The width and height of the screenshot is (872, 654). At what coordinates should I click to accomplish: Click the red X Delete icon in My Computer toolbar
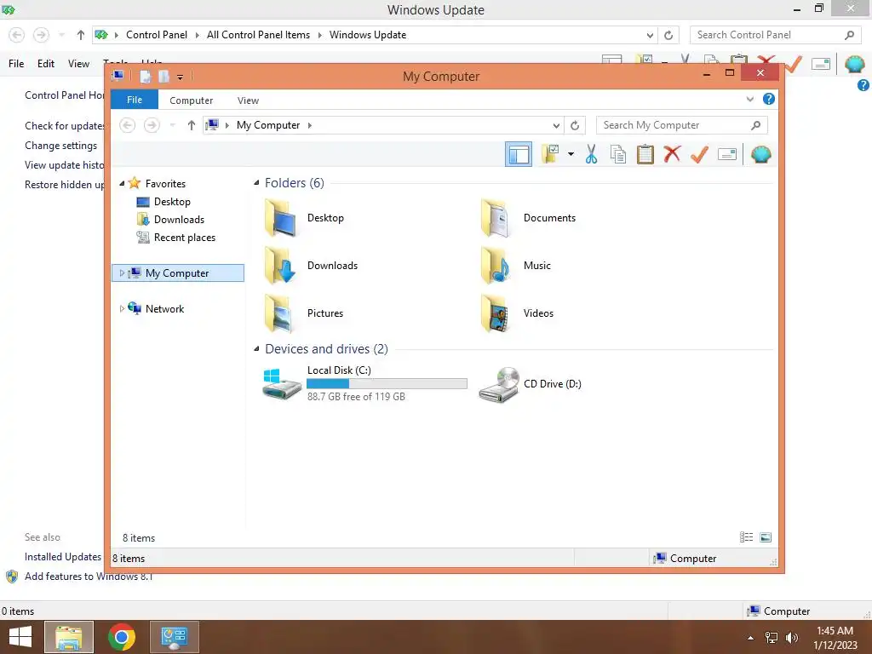click(x=672, y=153)
